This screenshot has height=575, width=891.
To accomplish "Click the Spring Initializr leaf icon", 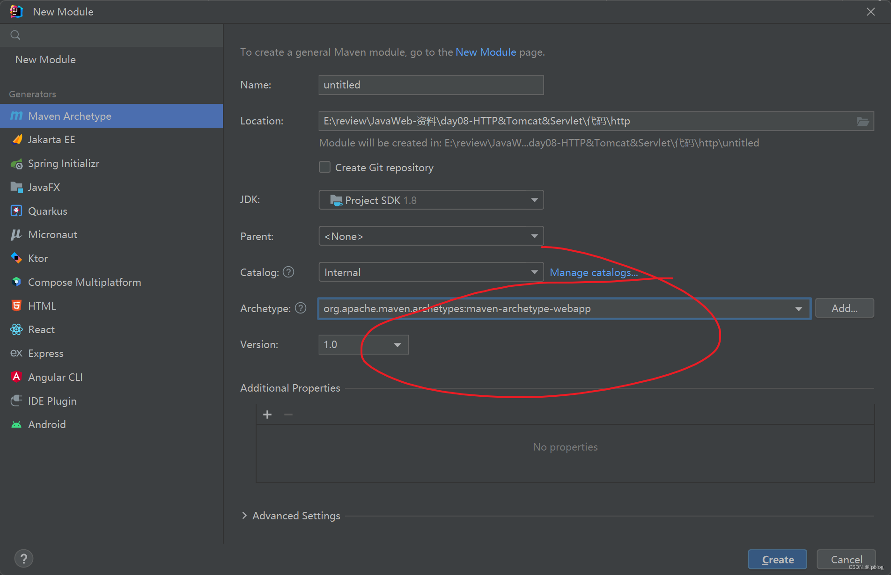I will coord(16,163).
